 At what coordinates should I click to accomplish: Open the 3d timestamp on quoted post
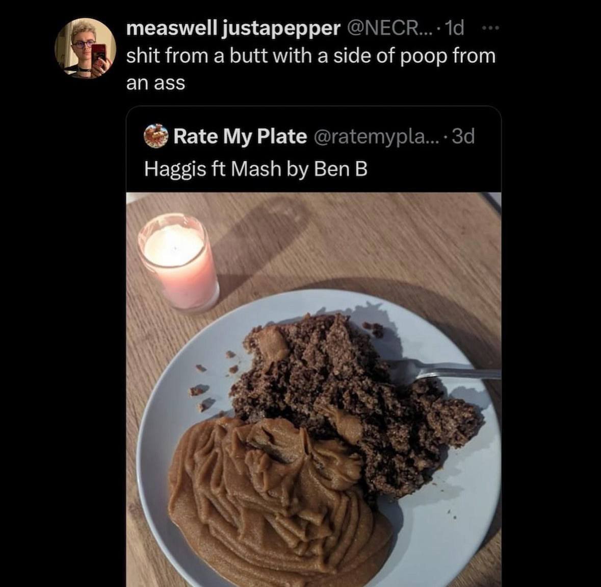tap(463, 136)
